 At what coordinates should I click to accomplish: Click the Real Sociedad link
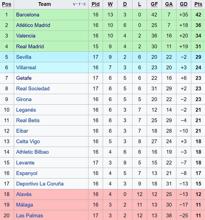(33, 89)
